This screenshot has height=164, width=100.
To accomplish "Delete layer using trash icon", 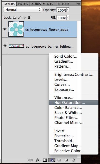I will click(73, 160).
